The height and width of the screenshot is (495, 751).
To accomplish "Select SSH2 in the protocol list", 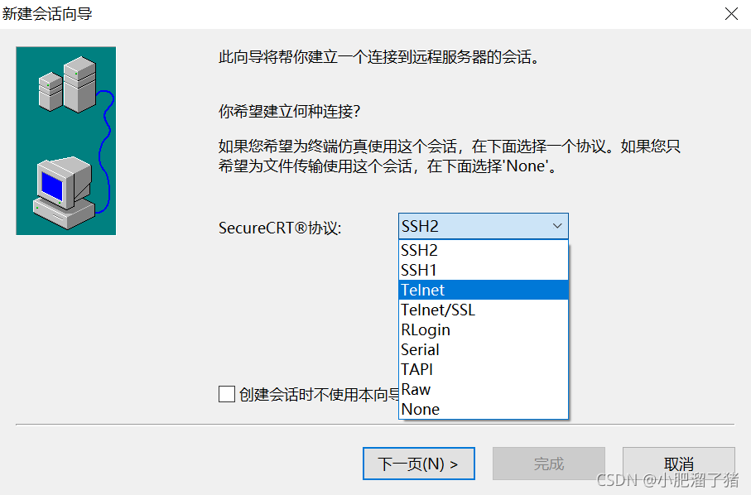I will [484, 250].
